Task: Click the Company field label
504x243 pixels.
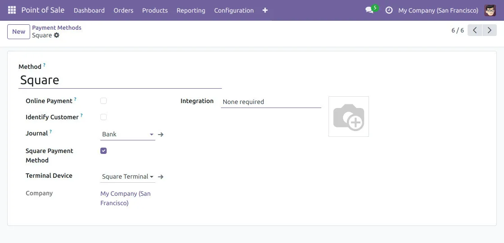Action: click(39, 193)
